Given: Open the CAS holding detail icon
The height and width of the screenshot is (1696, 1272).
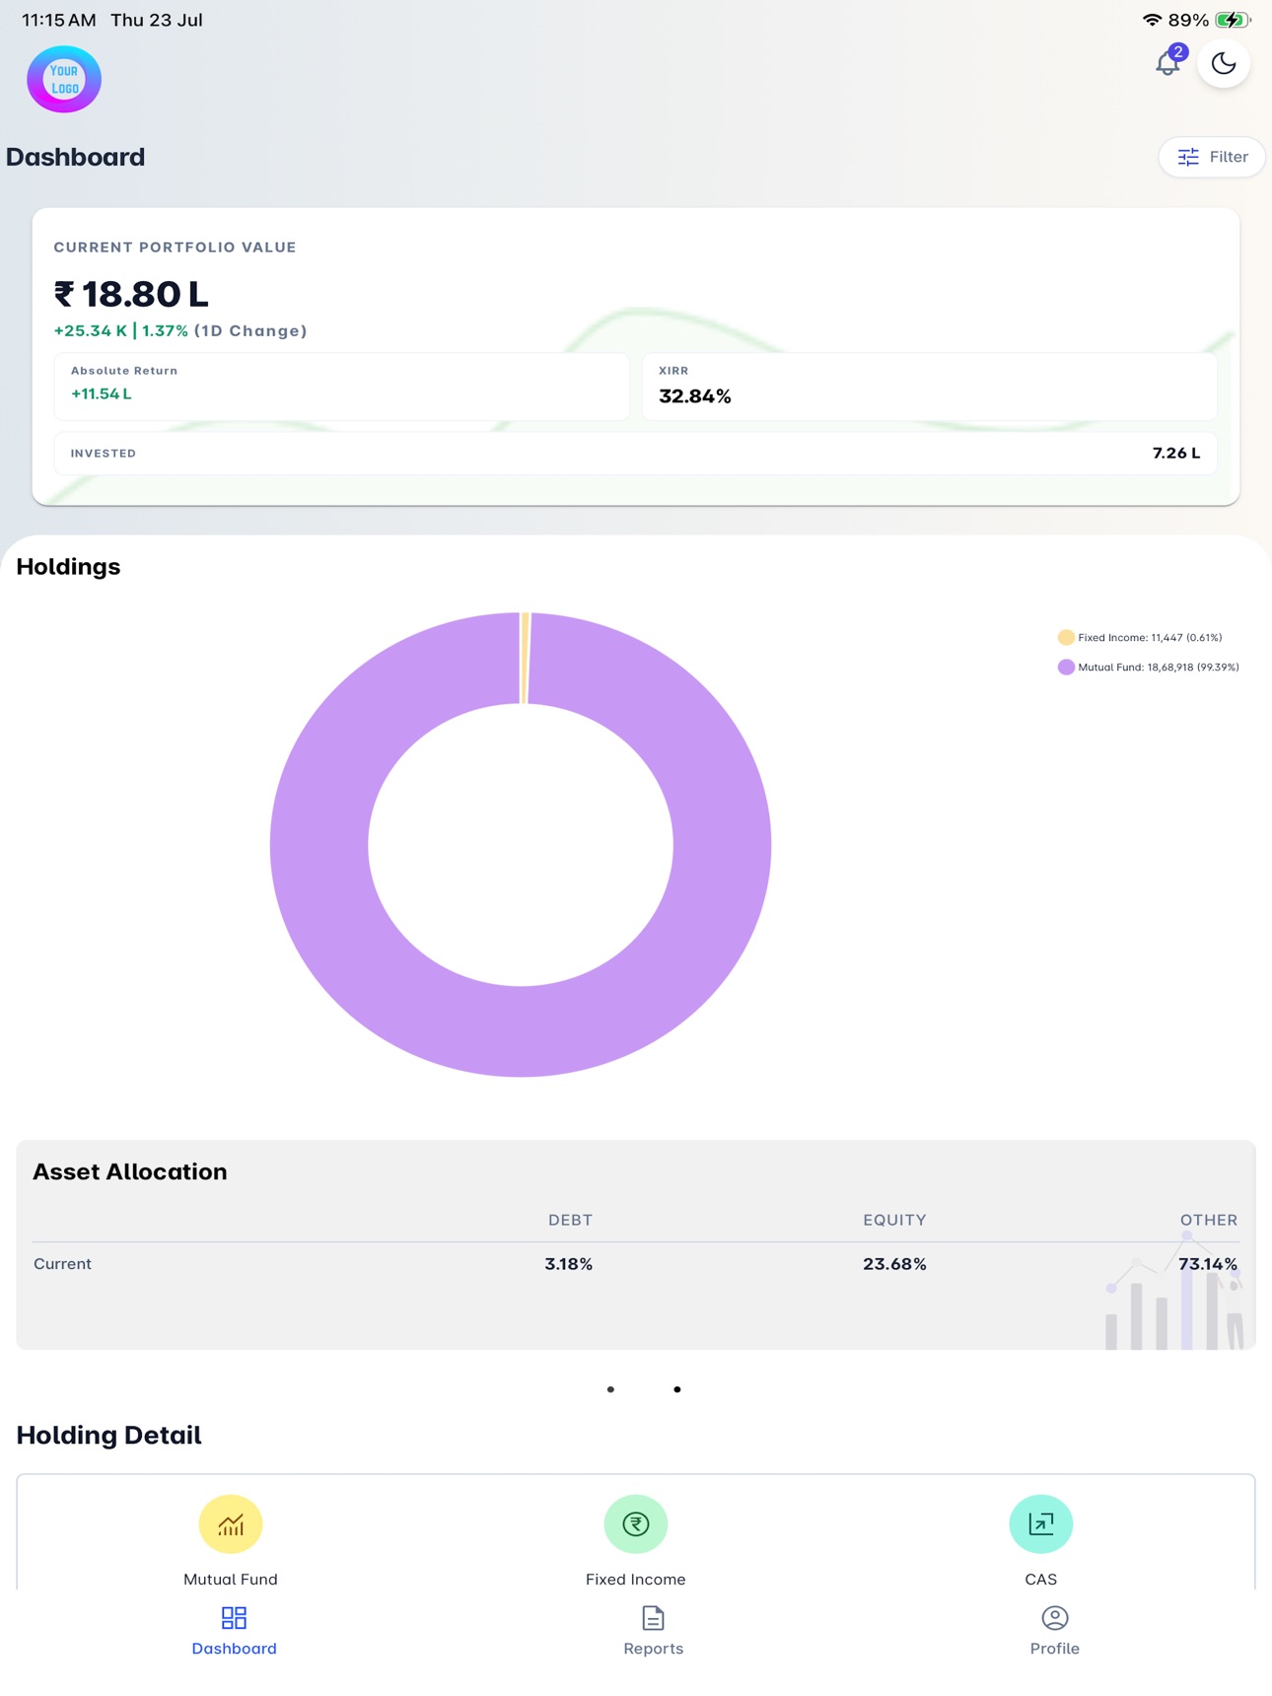Looking at the screenshot, I should (1041, 1524).
